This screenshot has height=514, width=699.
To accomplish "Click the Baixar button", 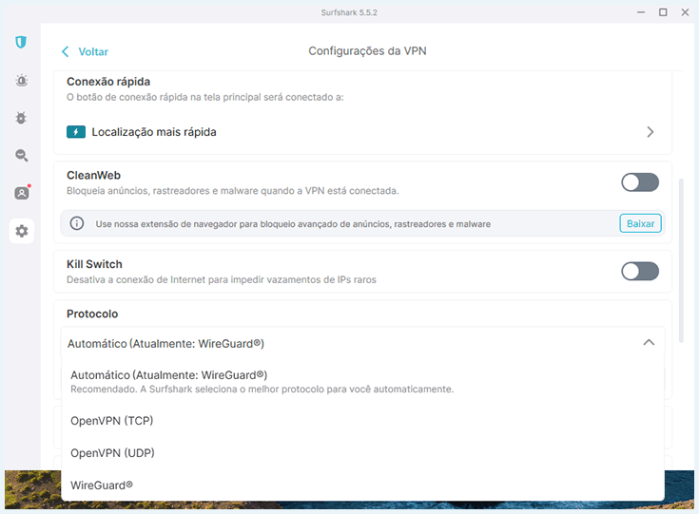I will pos(640,223).
